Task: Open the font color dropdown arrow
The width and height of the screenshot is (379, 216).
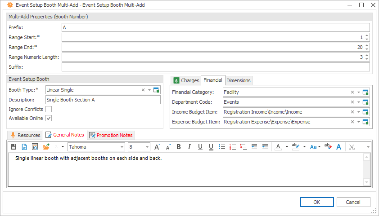Action: pos(287,147)
